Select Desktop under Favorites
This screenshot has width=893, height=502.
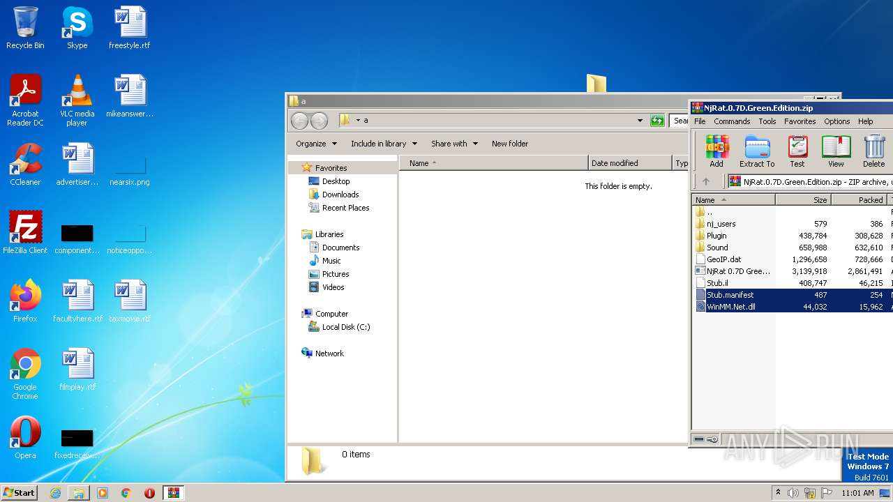[329, 181]
